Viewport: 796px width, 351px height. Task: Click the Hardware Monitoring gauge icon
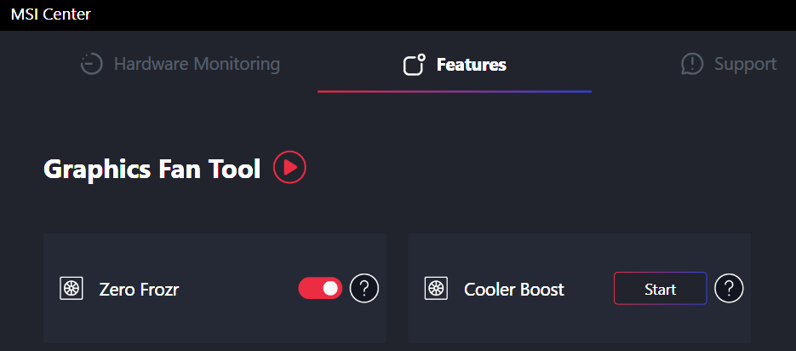(92, 65)
